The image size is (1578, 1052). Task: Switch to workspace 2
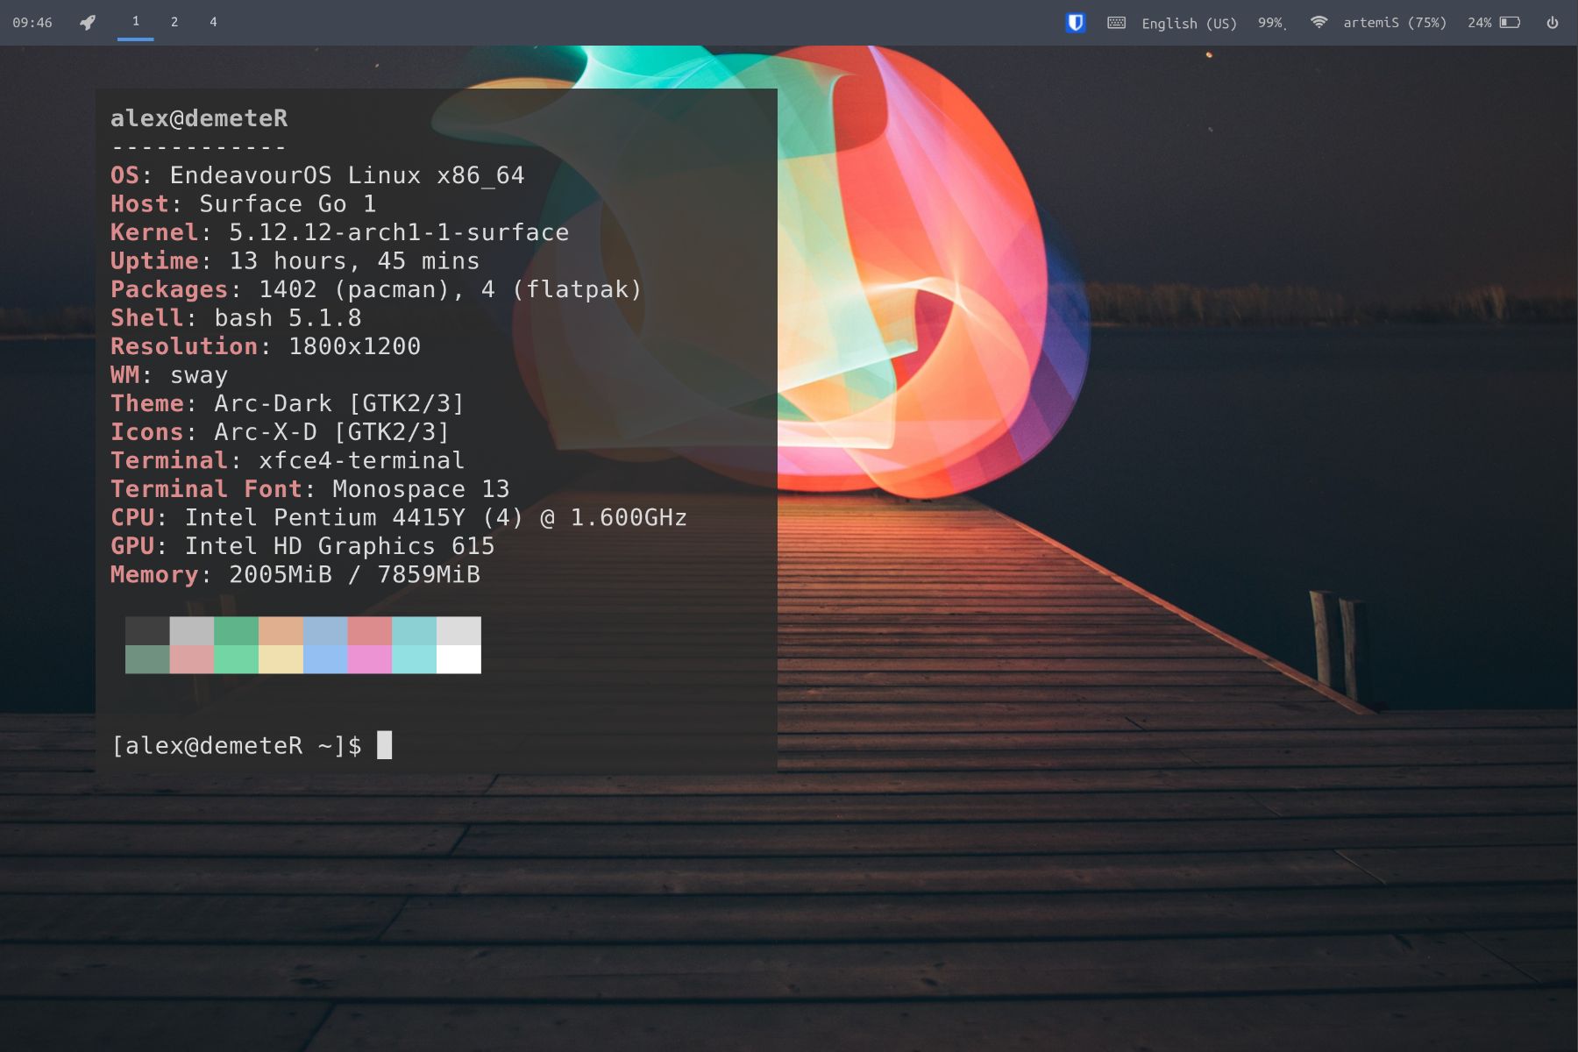point(174,22)
